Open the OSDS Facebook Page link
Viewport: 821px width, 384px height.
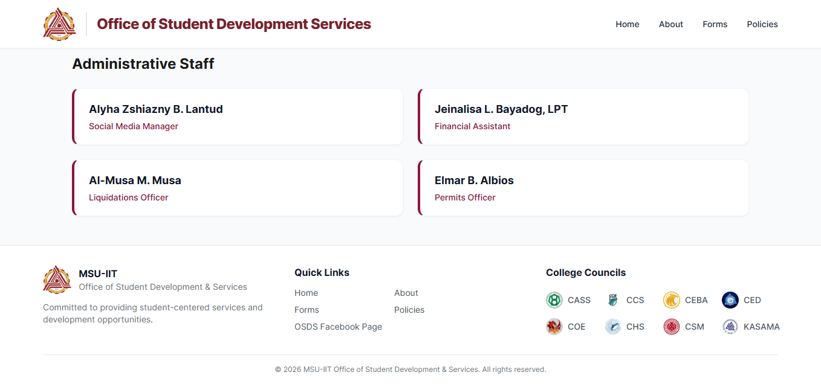(338, 327)
